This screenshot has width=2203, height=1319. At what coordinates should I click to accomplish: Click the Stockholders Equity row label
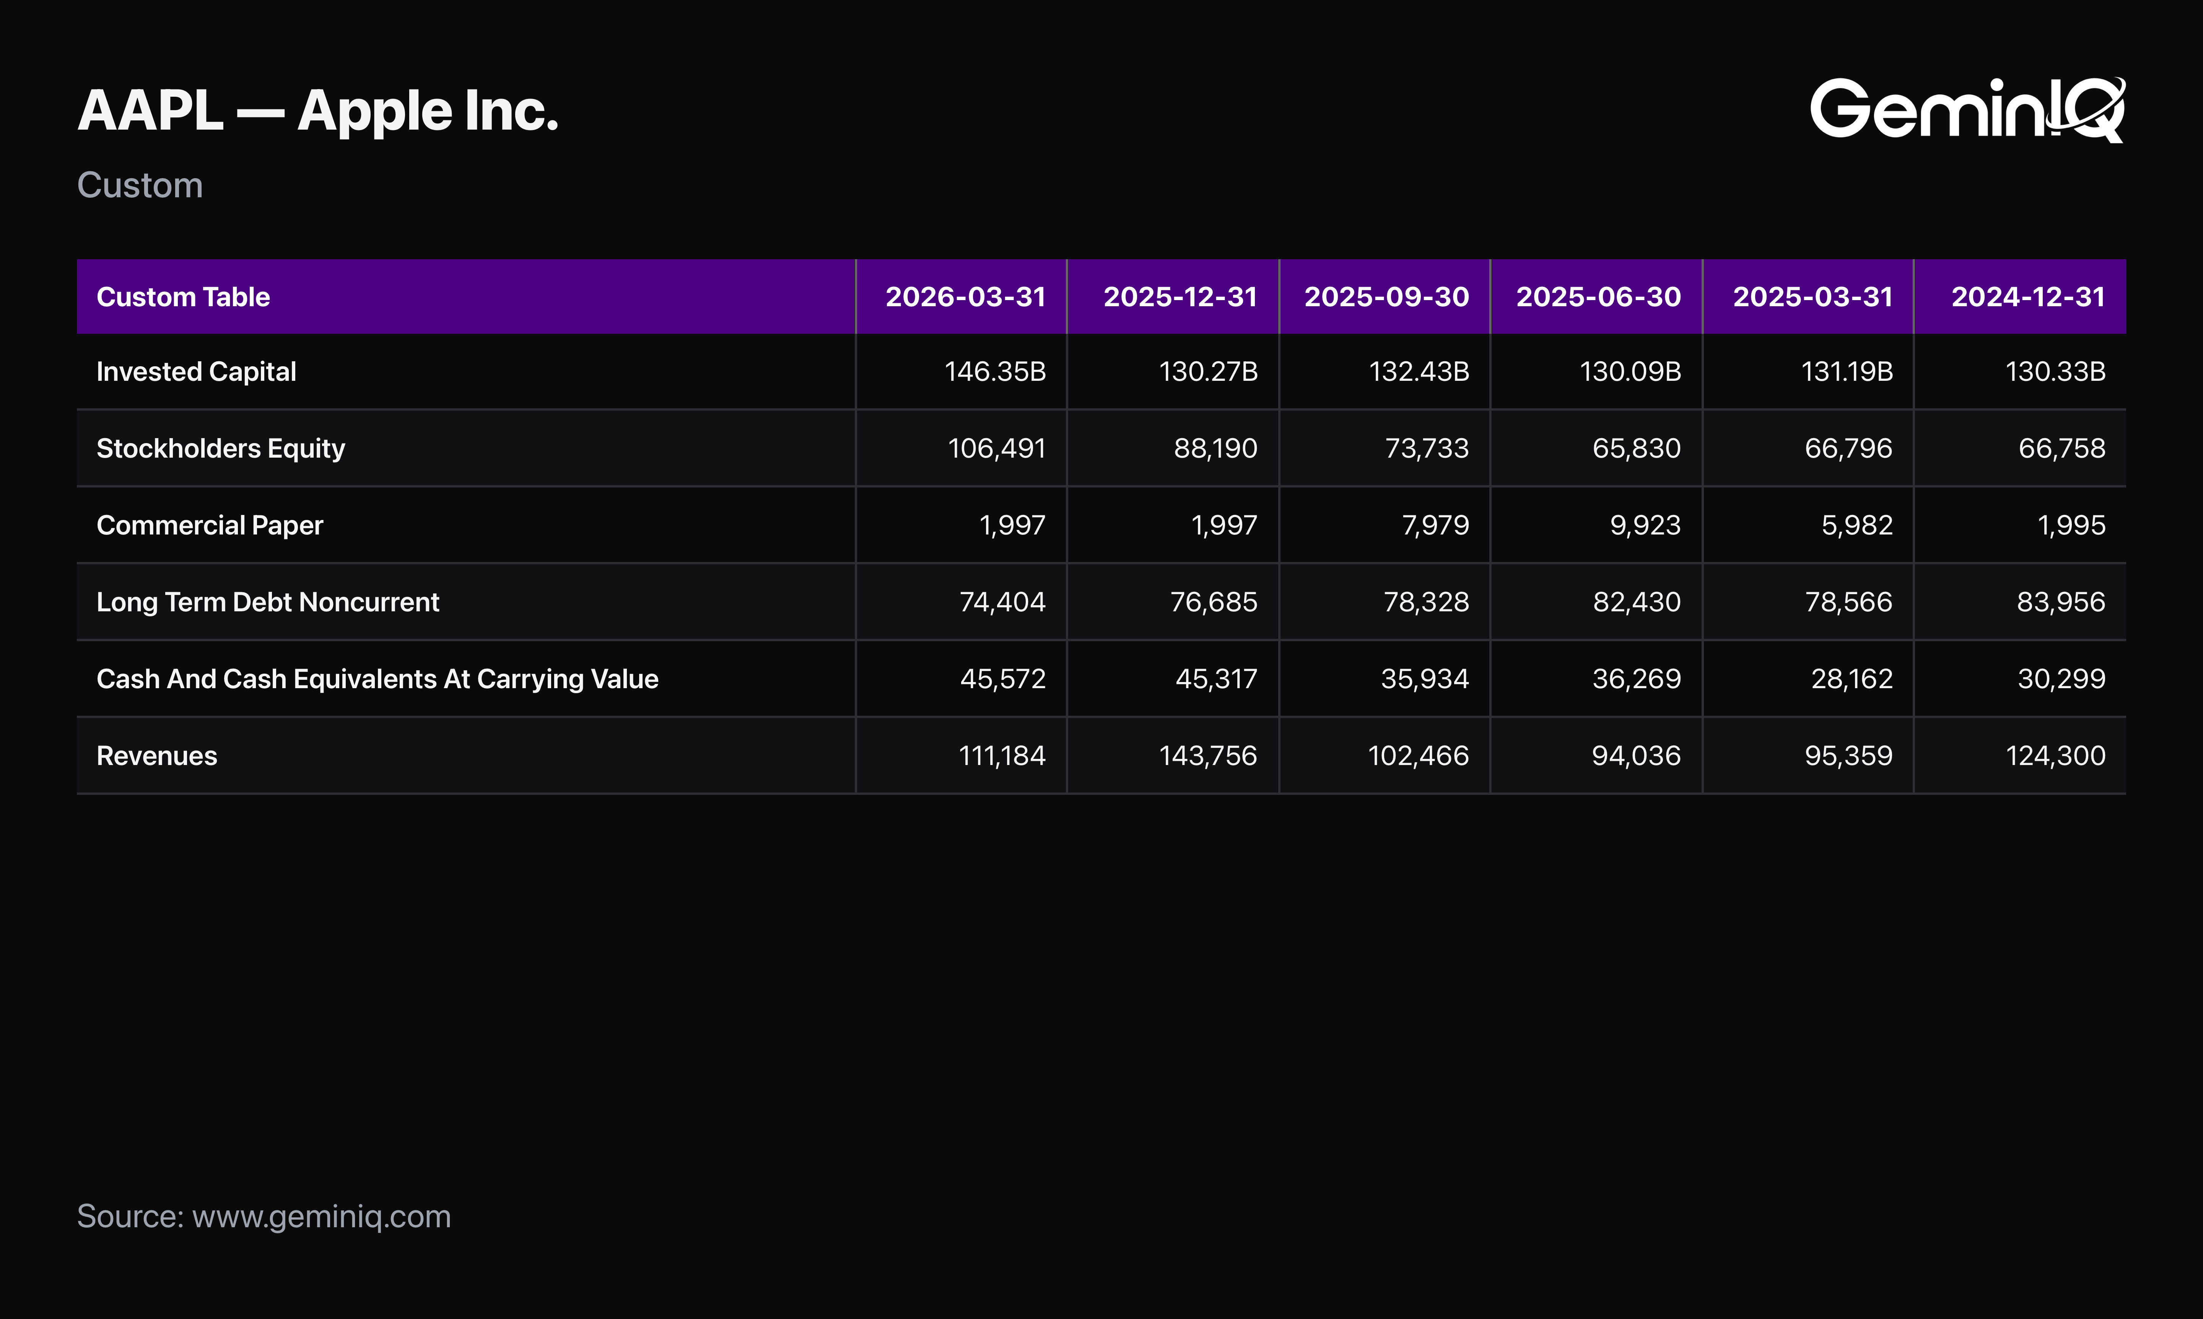tap(220, 449)
